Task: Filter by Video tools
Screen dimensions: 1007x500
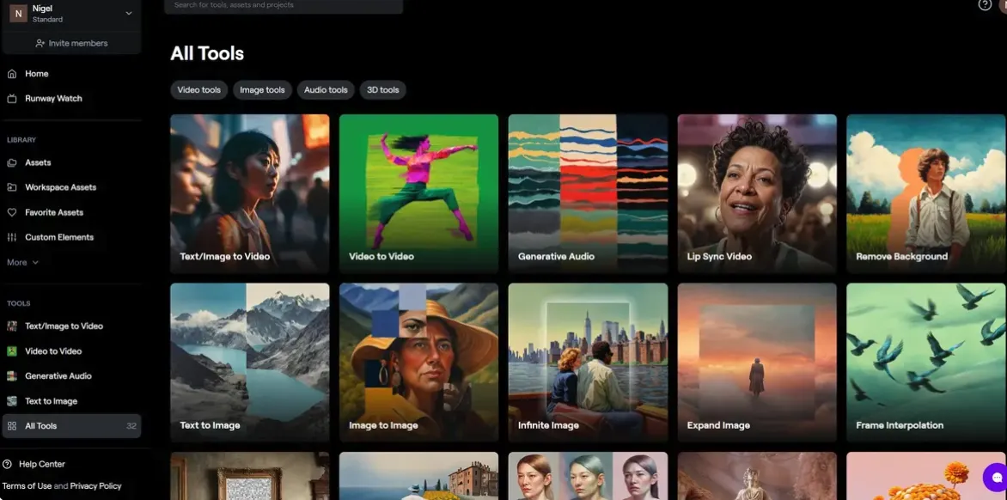Action: tap(199, 90)
